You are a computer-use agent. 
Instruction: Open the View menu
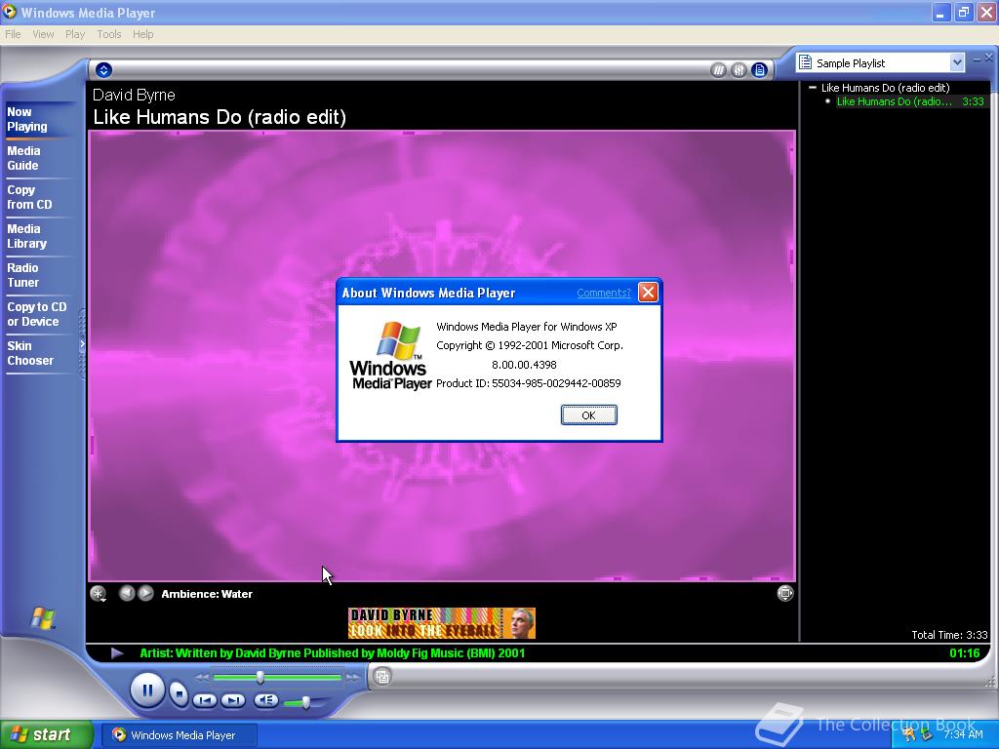coord(43,34)
